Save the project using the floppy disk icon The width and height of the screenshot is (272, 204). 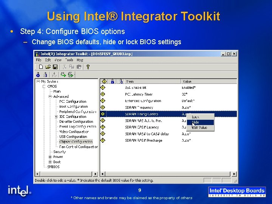coord(55,67)
